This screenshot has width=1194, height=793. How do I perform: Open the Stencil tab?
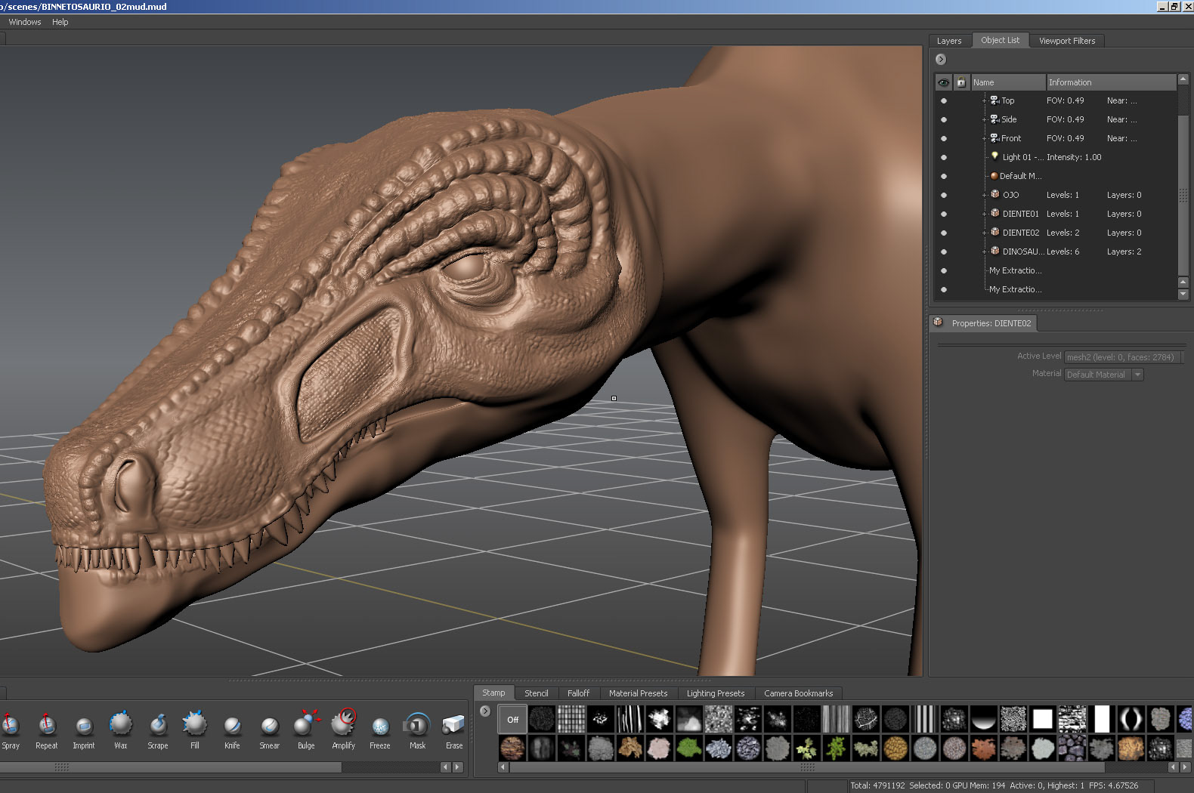pos(536,693)
